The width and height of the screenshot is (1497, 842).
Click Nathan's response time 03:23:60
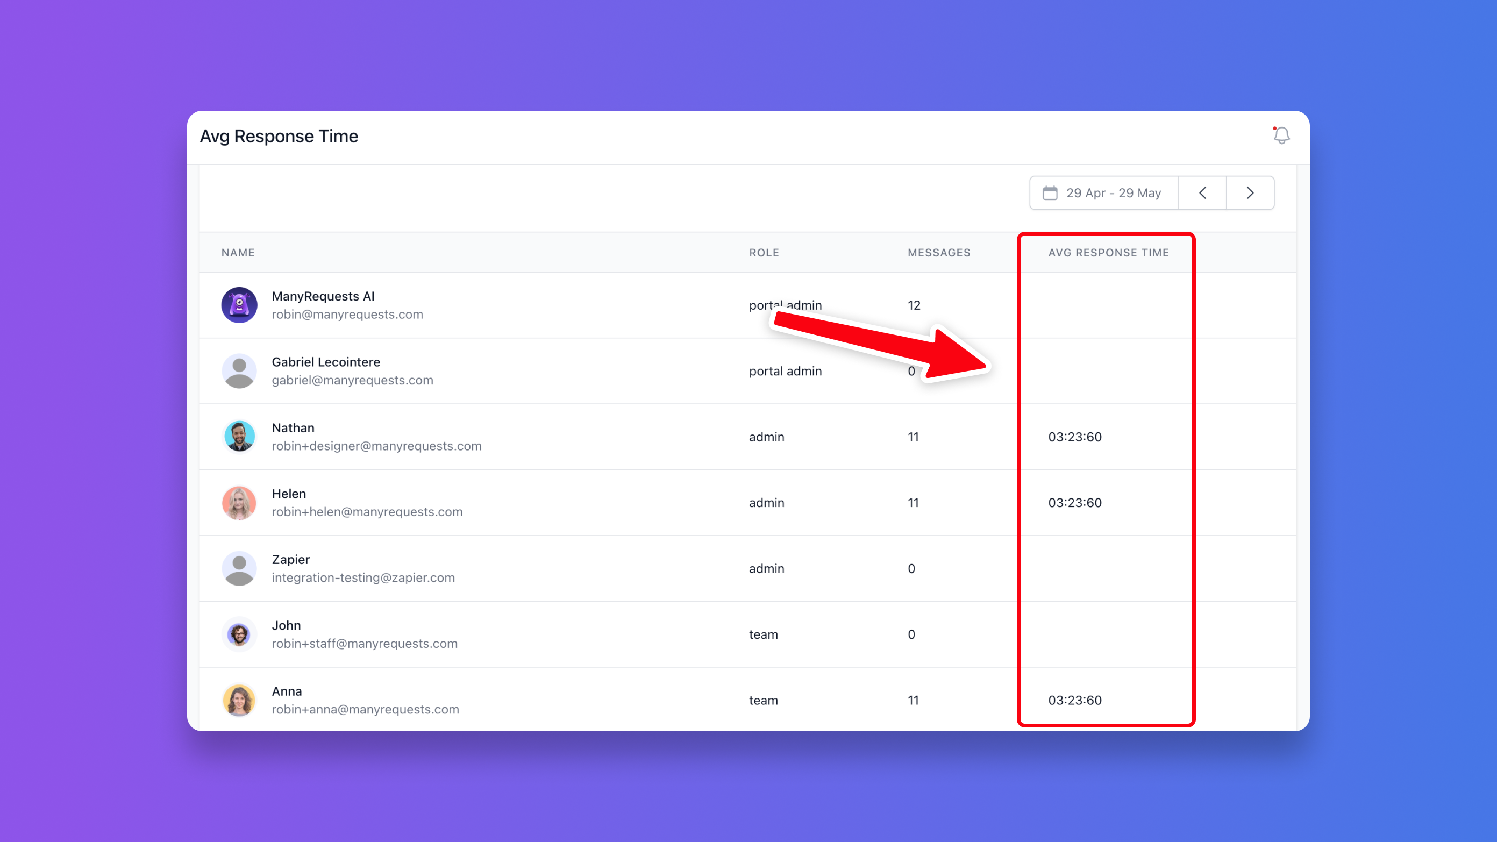1074,437
